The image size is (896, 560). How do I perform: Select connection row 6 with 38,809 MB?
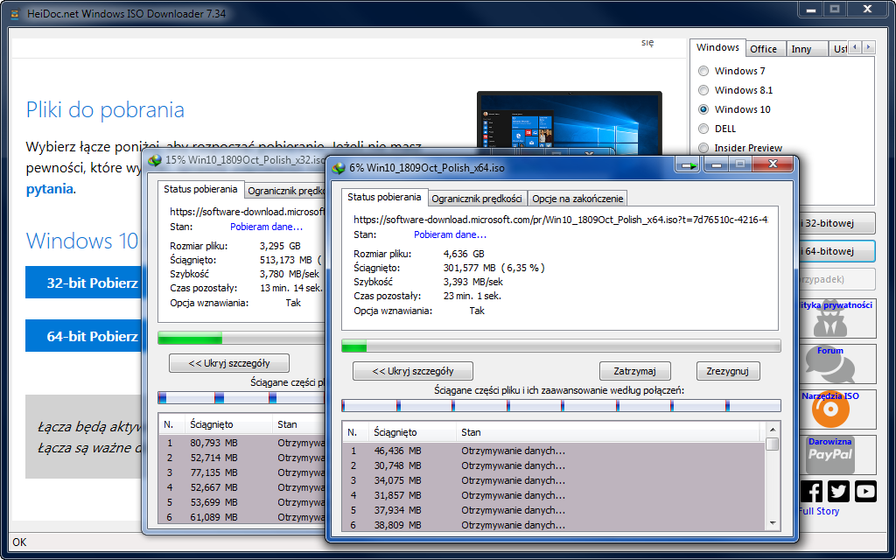554,525
